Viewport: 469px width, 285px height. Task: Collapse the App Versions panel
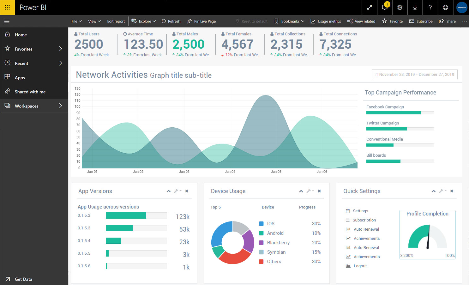[169, 191]
